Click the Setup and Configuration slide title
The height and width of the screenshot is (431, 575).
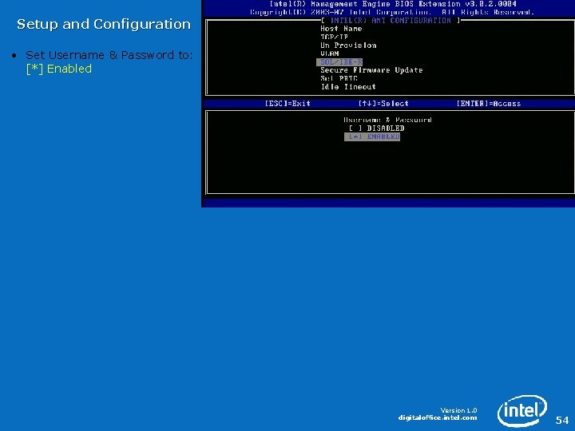104,24
